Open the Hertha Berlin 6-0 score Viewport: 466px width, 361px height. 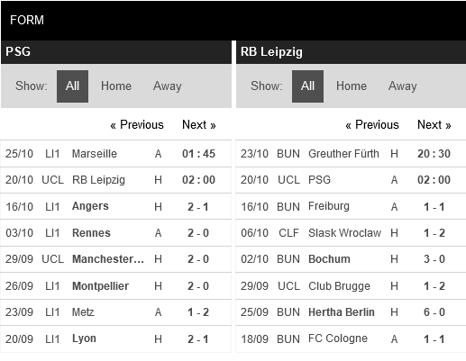tap(434, 312)
